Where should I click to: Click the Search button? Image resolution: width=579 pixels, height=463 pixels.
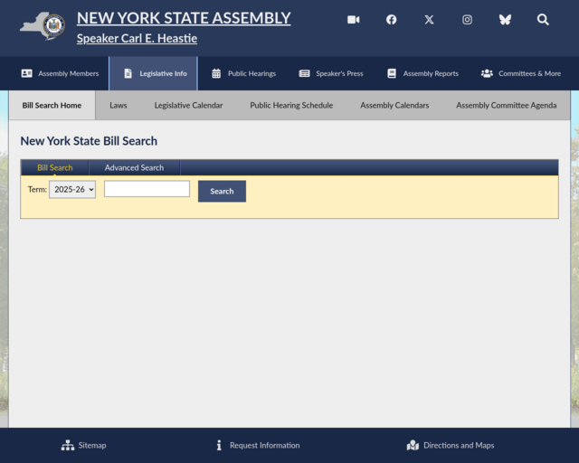222,191
